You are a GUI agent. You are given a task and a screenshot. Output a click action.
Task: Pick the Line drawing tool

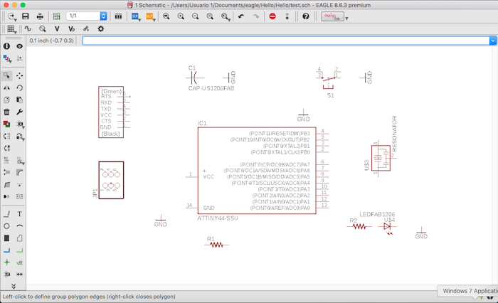(x=6, y=214)
